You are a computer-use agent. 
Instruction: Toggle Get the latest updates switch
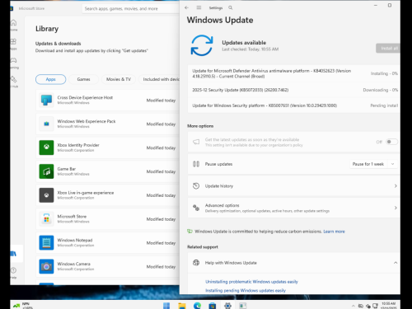pyautogui.click(x=391, y=142)
